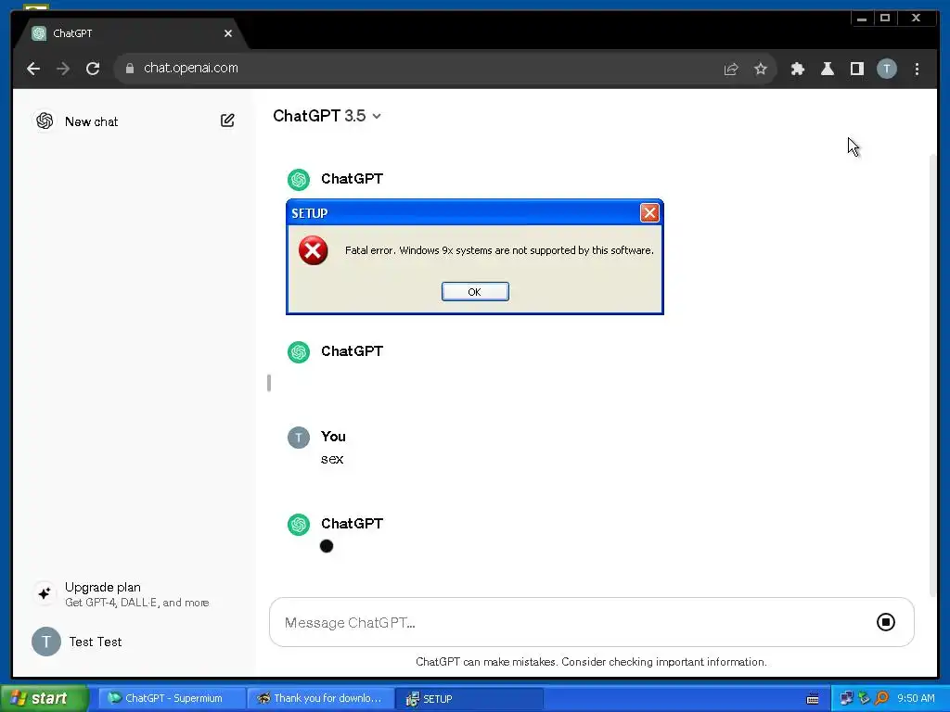Open the Windows start menu
The image size is (950, 712).
[x=44, y=698]
